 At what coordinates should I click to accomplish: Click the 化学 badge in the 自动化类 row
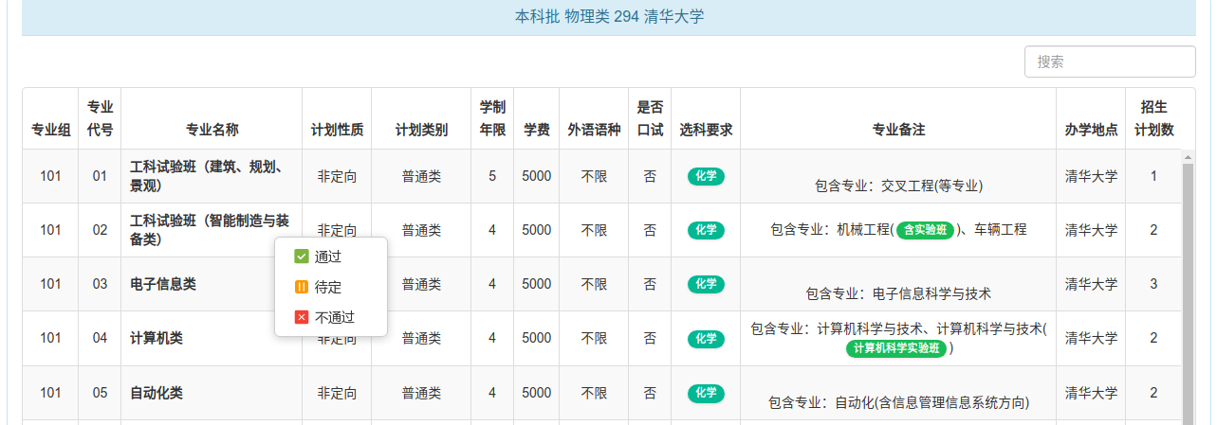[x=706, y=393]
